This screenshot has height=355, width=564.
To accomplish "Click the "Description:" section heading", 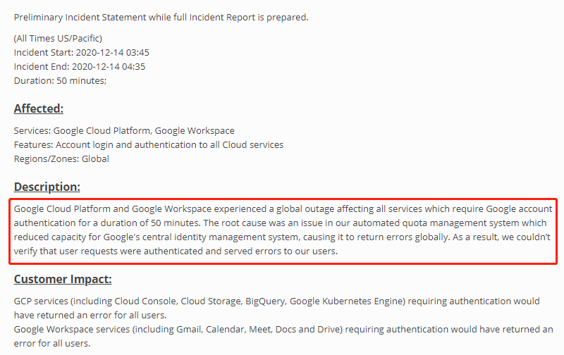I will (x=47, y=187).
